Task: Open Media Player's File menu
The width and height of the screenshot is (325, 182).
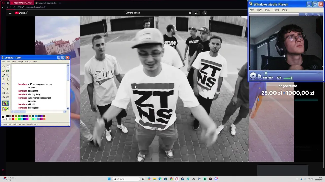Action: tap(252, 10)
